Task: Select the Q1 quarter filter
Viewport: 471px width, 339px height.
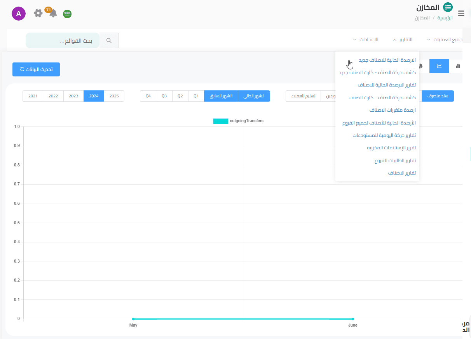Action: (x=196, y=96)
